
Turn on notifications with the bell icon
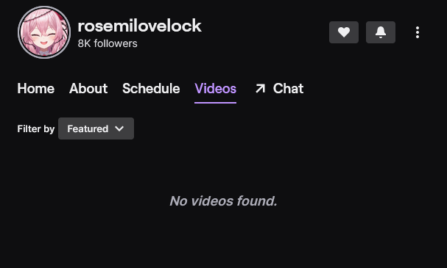pos(381,32)
